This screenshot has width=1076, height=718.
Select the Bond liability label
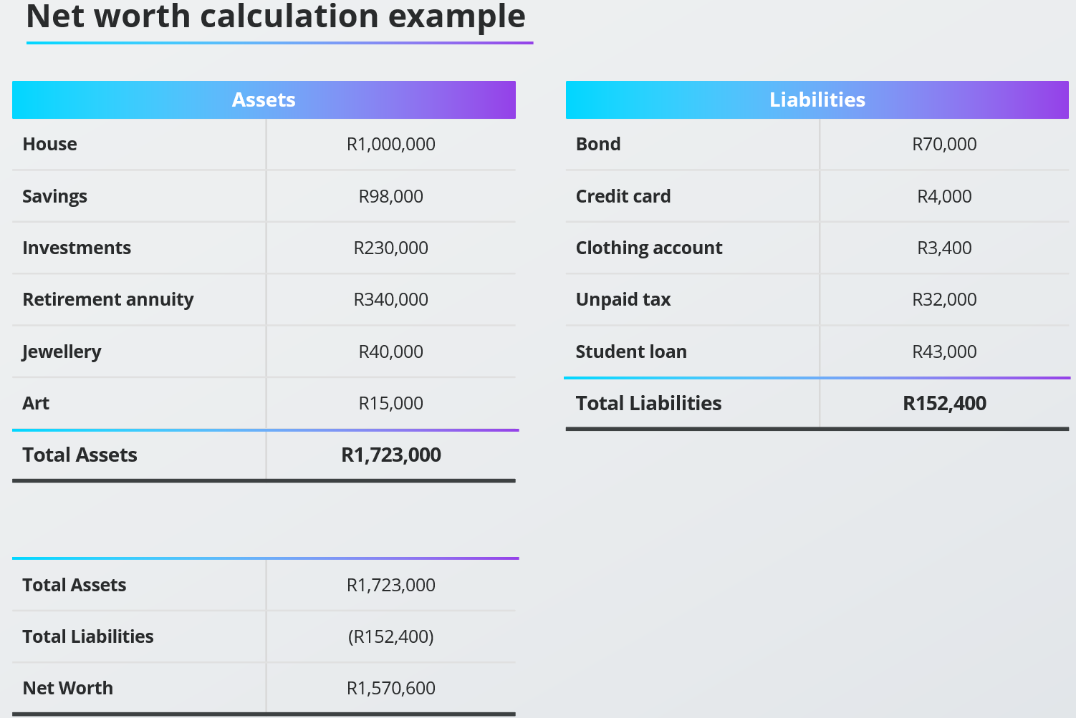pyautogui.click(x=598, y=144)
